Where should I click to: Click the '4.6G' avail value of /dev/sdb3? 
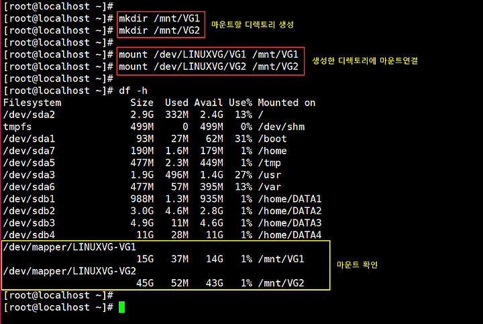point(211,223)
